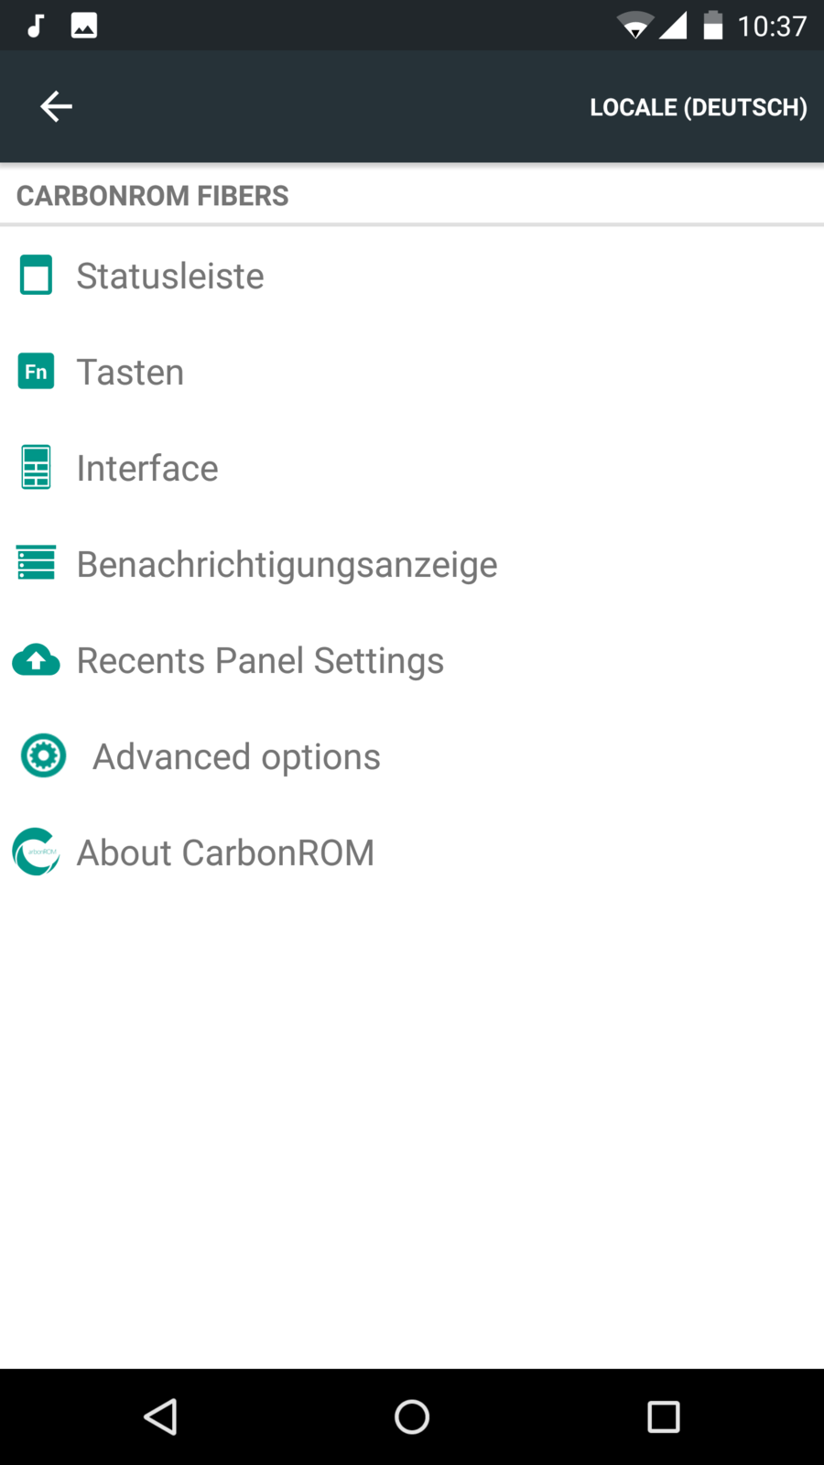Click the Fn Tasten icon
The height and width of the screenshot is (1465, 824).
point(37,372)
